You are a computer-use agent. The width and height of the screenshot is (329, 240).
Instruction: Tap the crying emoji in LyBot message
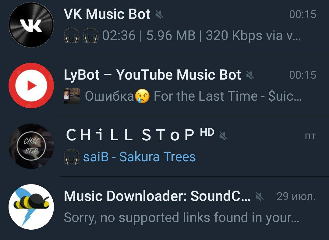click(142, 96)
